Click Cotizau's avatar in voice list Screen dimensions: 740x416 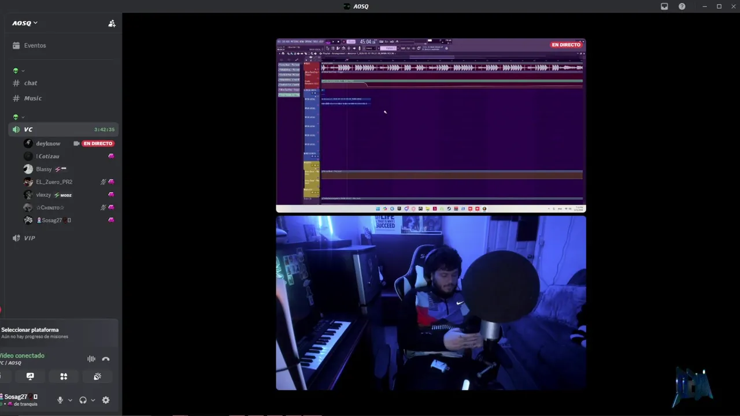pos(28,156)
